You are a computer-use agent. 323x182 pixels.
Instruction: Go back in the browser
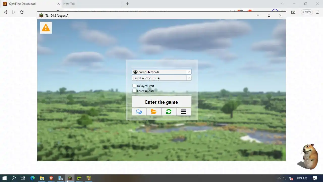click(6, 12)
